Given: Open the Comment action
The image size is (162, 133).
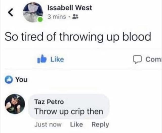Looking at the screenshot, I should point(147,59).
